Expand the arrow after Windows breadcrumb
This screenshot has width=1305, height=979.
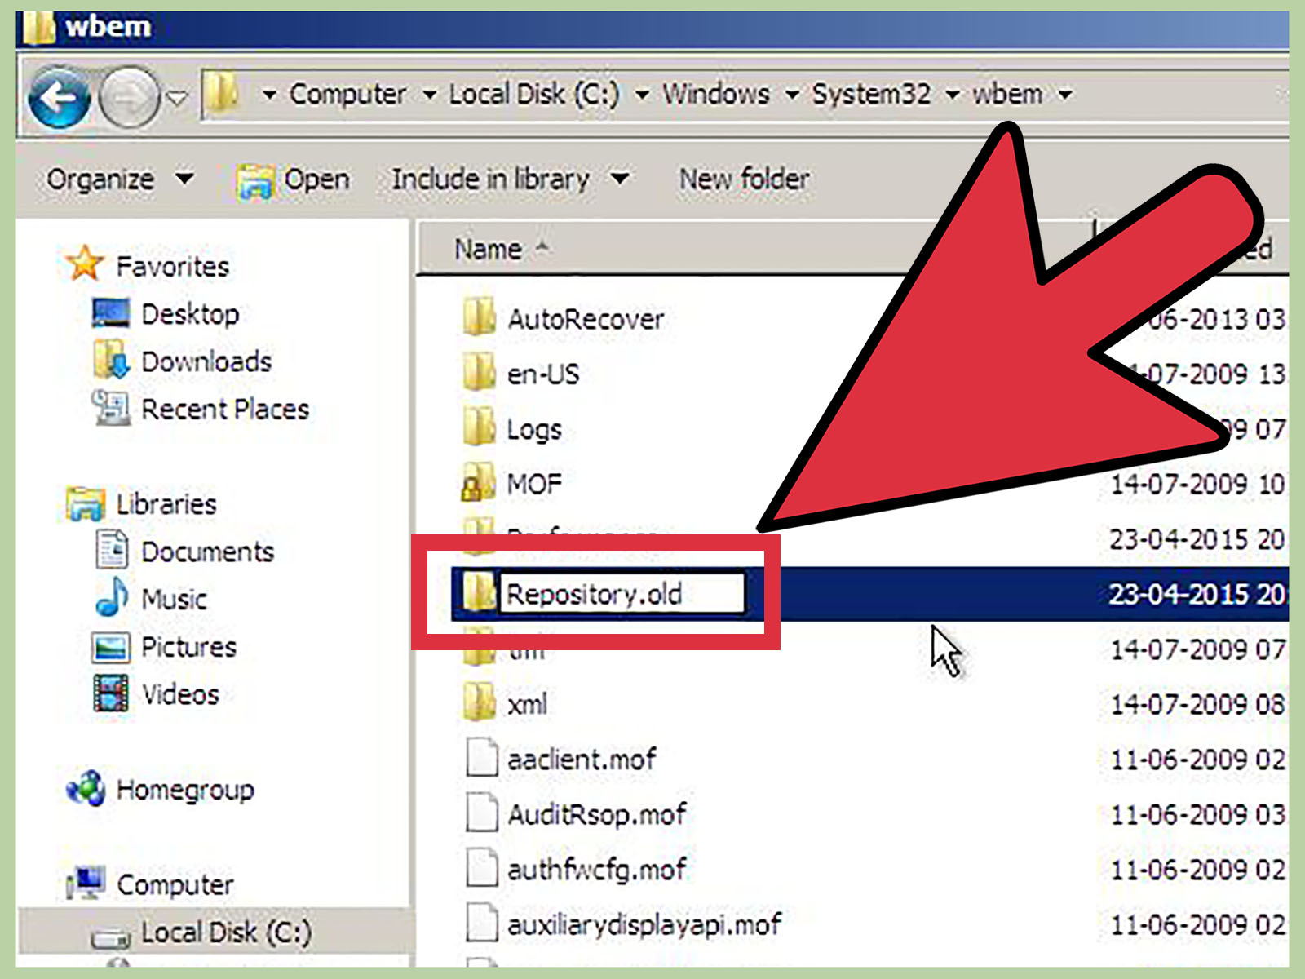(x=791, y=95)
